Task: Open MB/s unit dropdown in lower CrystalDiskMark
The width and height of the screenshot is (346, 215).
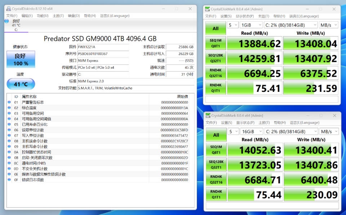Action: click(329, 131)
